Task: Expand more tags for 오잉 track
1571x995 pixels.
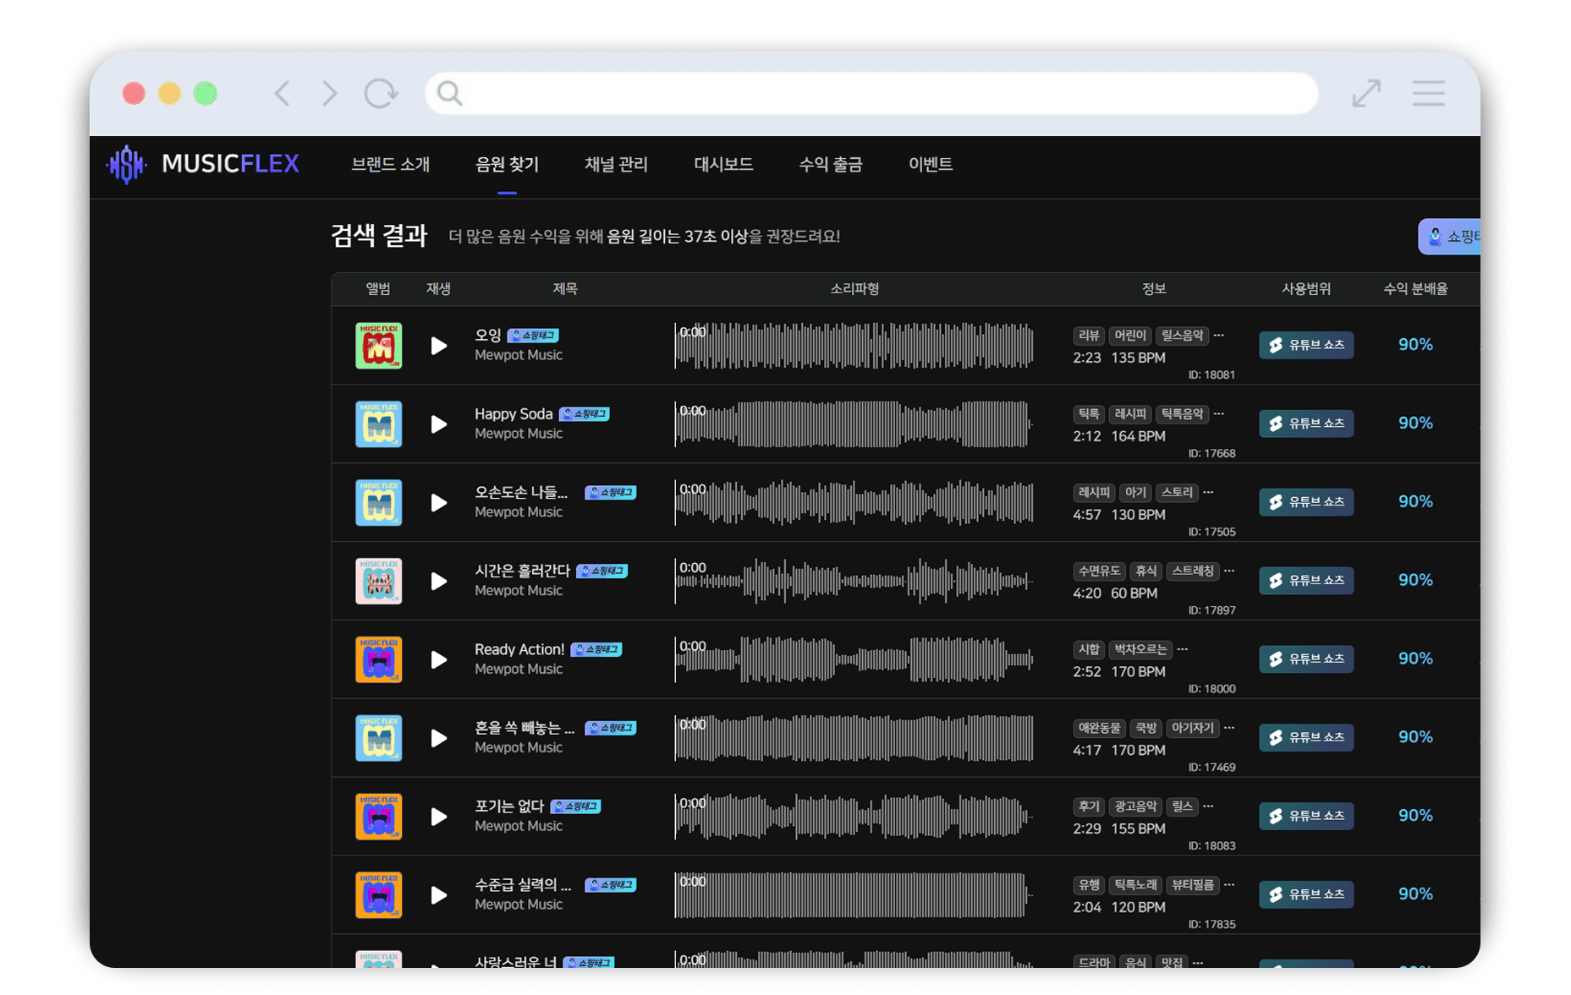Action: coord(1219,335)
